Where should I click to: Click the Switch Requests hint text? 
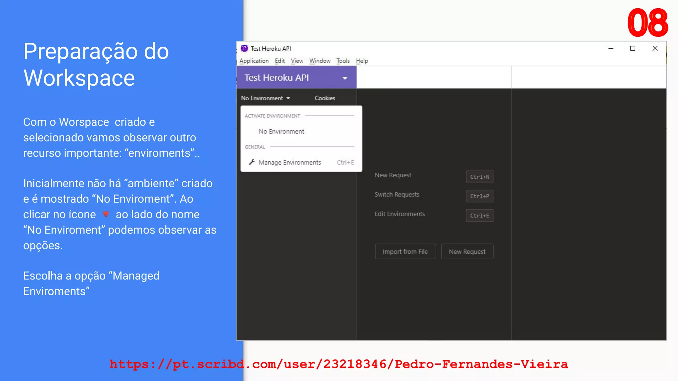[397, 194]
